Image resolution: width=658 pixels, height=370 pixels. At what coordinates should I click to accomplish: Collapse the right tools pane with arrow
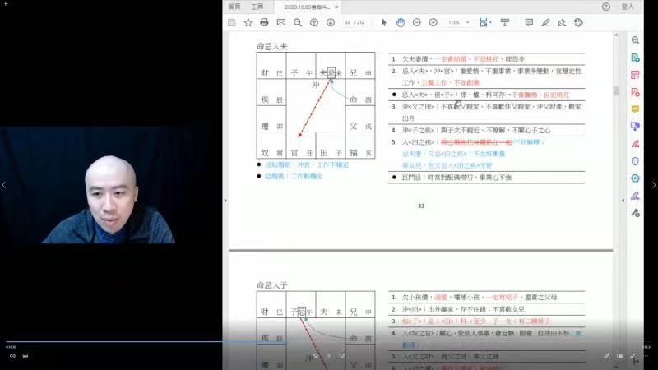click(623, 201)
